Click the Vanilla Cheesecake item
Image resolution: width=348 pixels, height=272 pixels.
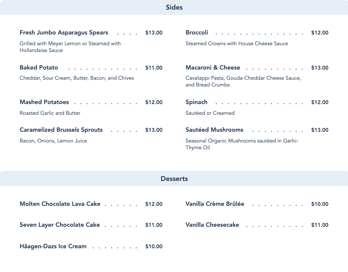point(212,225)
